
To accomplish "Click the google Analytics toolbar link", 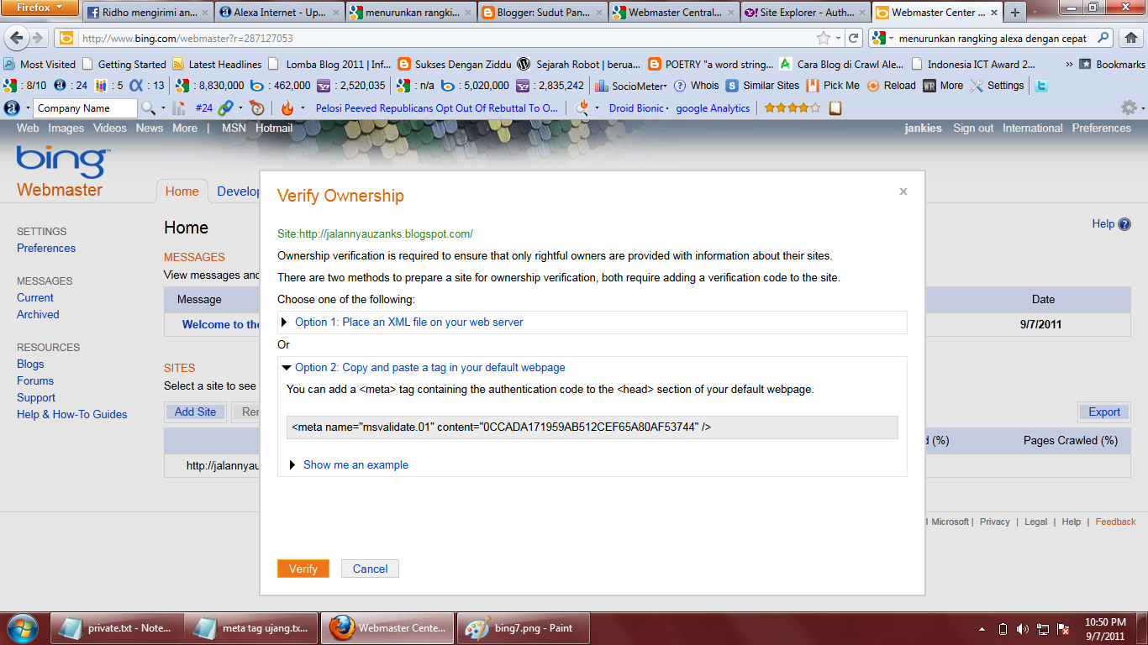I will (x=713, y=108).
